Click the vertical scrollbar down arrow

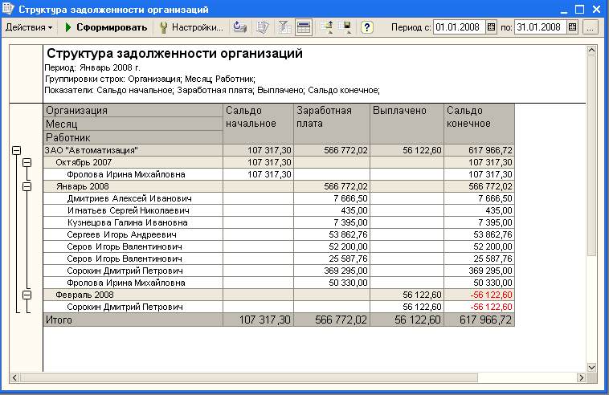591,367
